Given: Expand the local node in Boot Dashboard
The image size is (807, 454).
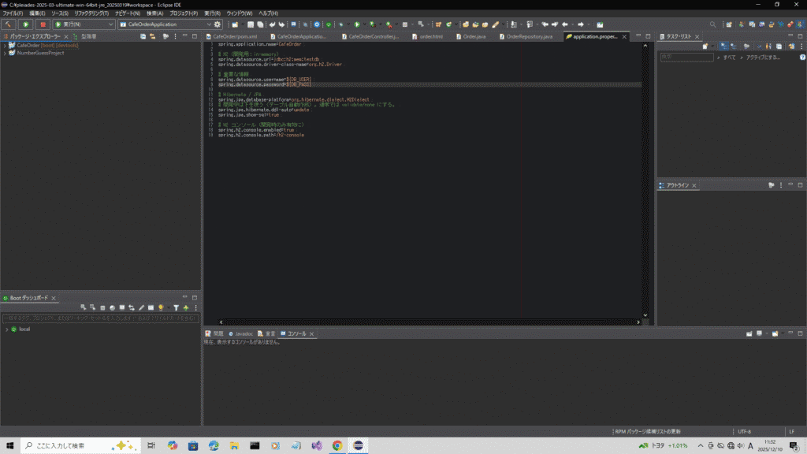Looking at the screenshot, I should click(x=6, y=329).
